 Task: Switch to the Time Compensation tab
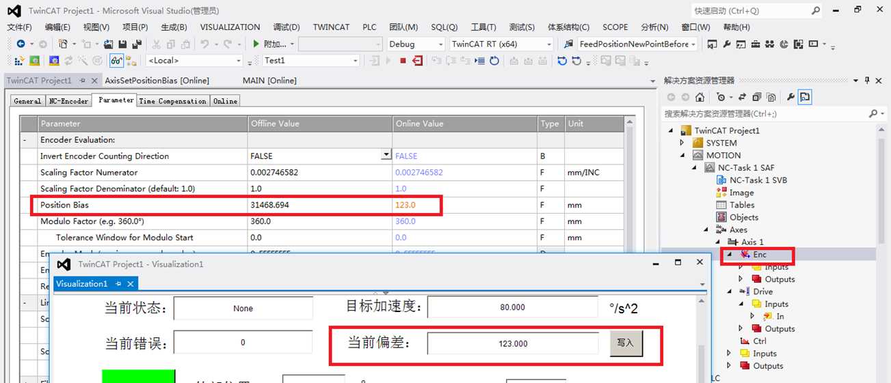pyautogui.click(x=172, y=101)
